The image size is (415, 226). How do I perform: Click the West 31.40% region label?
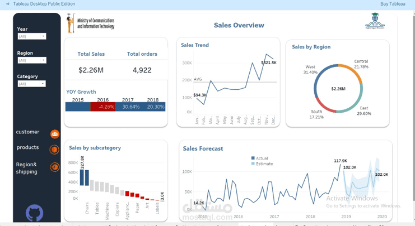click(310, 70)
